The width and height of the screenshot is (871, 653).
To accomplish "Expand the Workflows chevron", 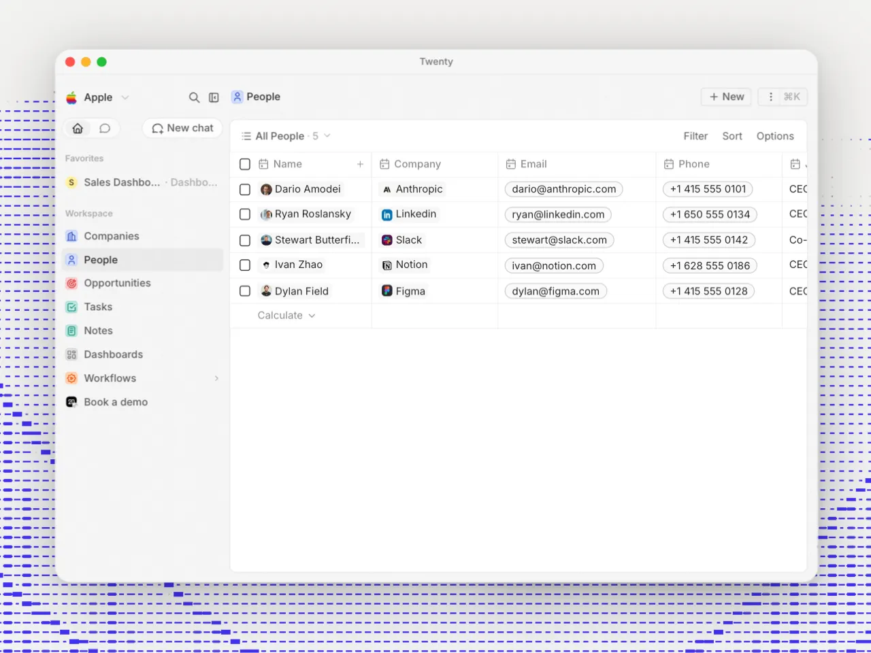I will tap(216, 378).
